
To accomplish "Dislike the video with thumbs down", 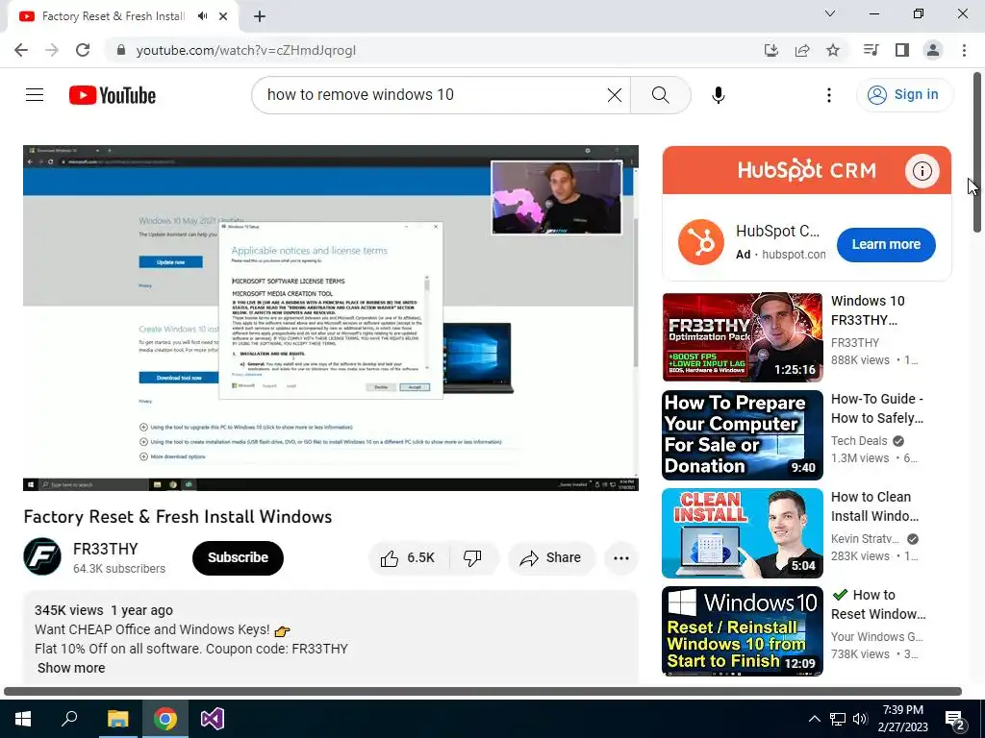I will tap(472, 558).
